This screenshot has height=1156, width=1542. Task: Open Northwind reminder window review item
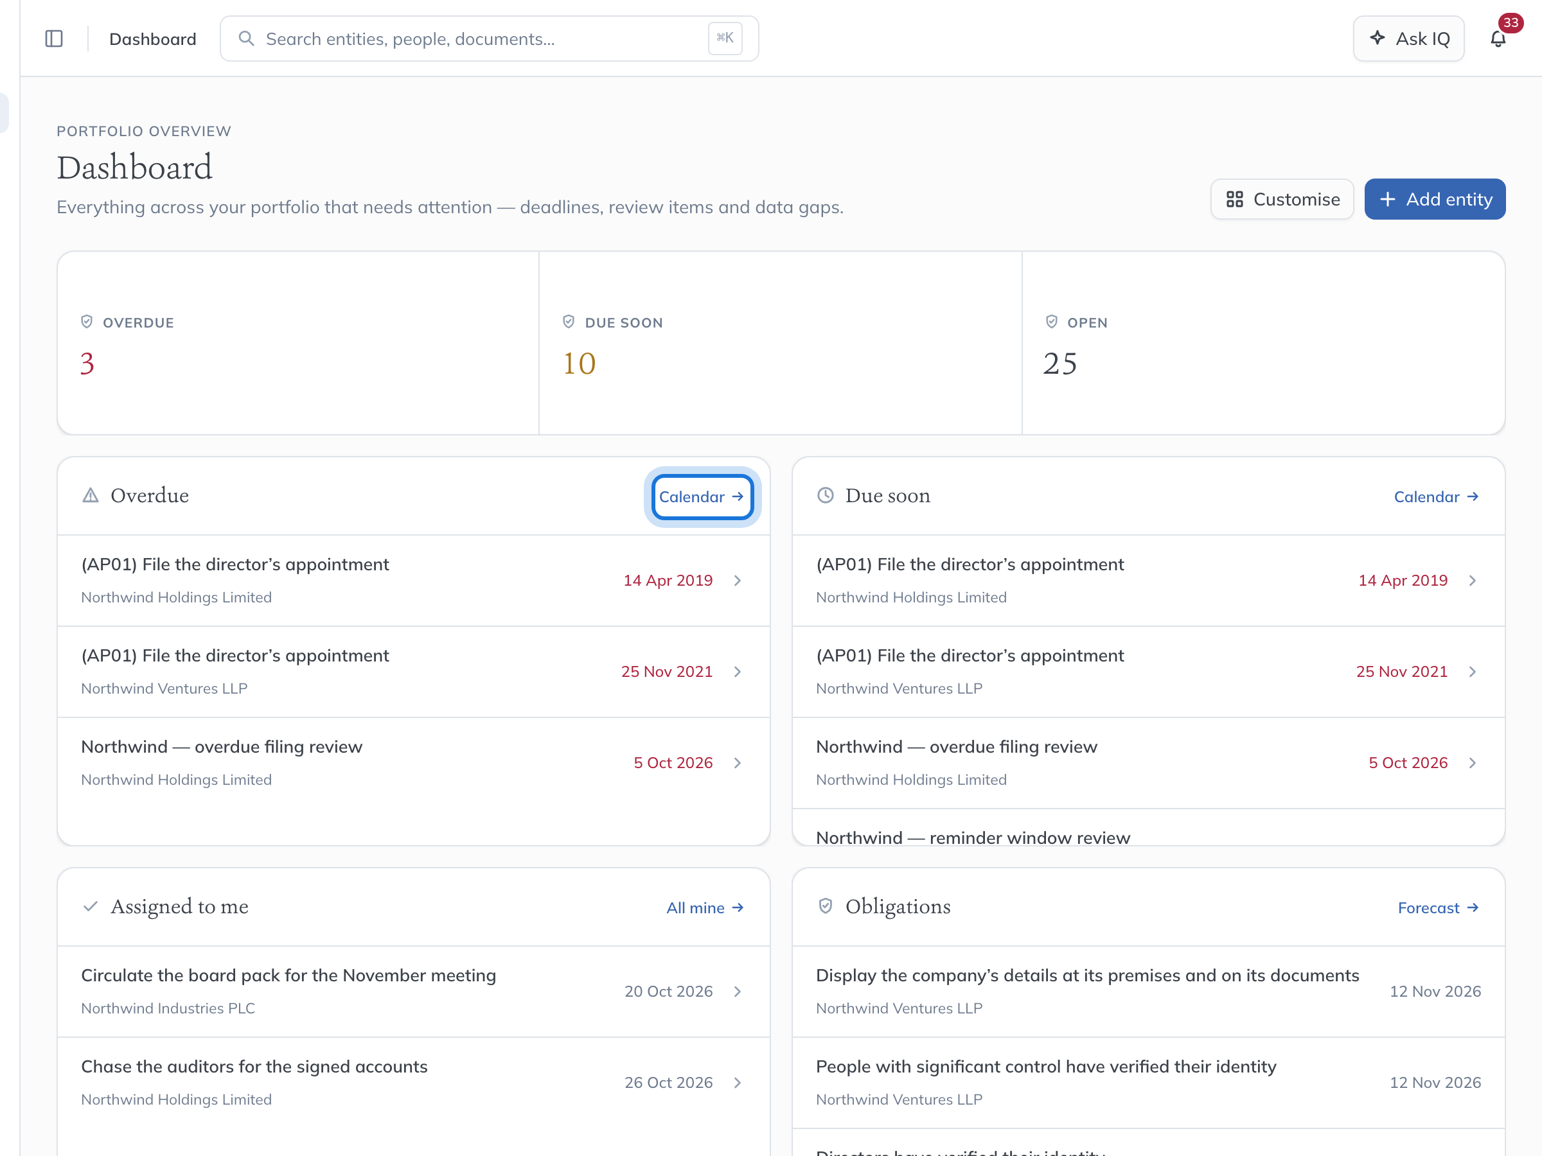[1148, 828]
